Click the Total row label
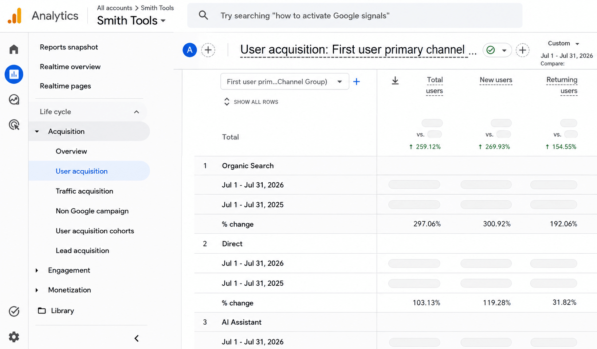 point(231,137)
